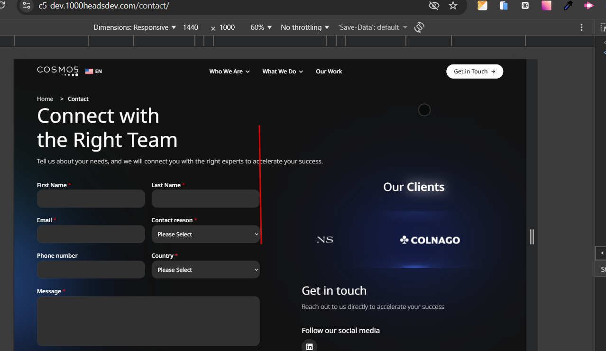This screenshot has height=351, width=606.
Task: Click the Our Clients heading
Action: coord(414,187)
